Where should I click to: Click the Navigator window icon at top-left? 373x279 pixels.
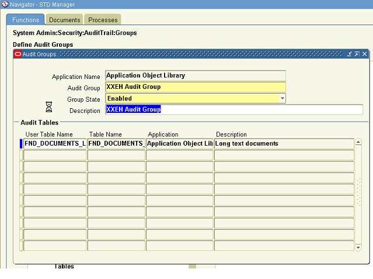(x=5, y=4)
